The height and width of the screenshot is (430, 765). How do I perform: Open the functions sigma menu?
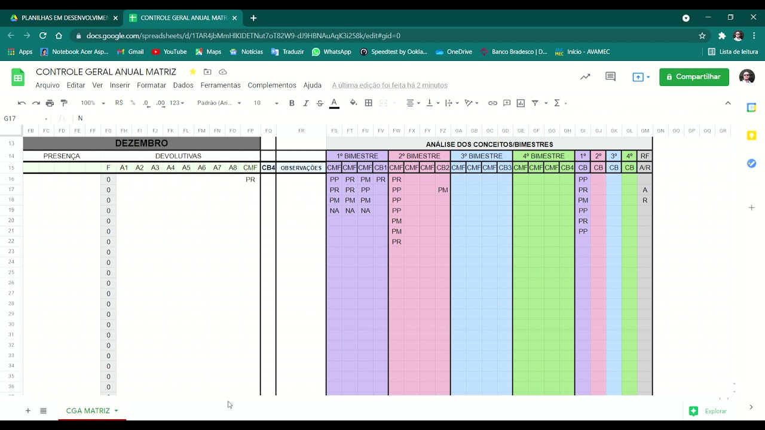(x=559, y=103)
